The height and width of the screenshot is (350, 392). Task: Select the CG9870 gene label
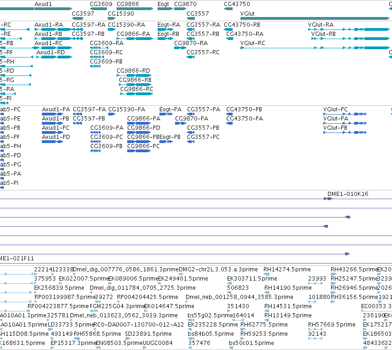click(185, 4)
